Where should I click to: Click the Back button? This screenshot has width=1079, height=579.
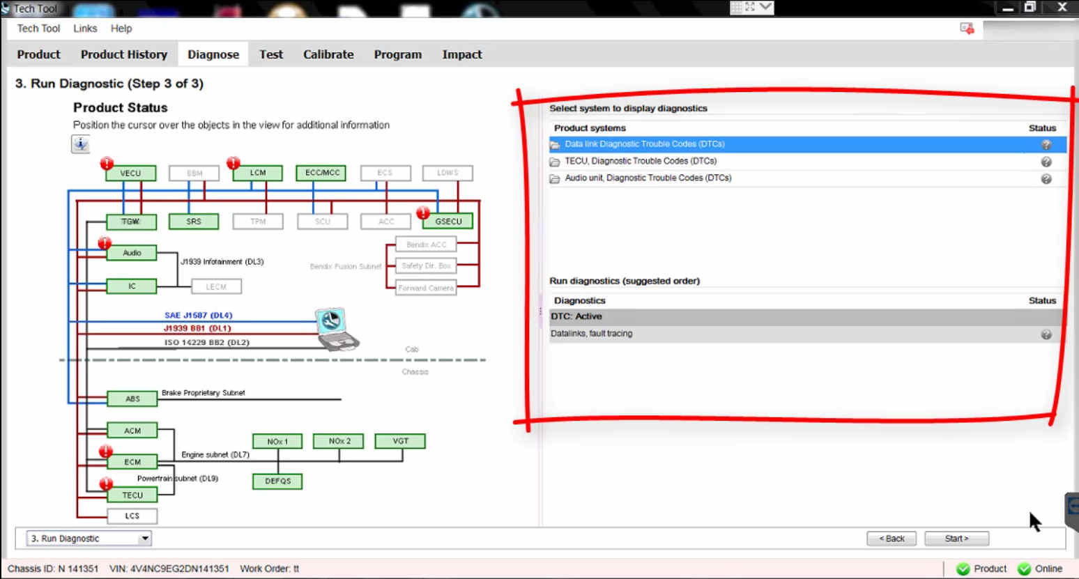[891, 539]
